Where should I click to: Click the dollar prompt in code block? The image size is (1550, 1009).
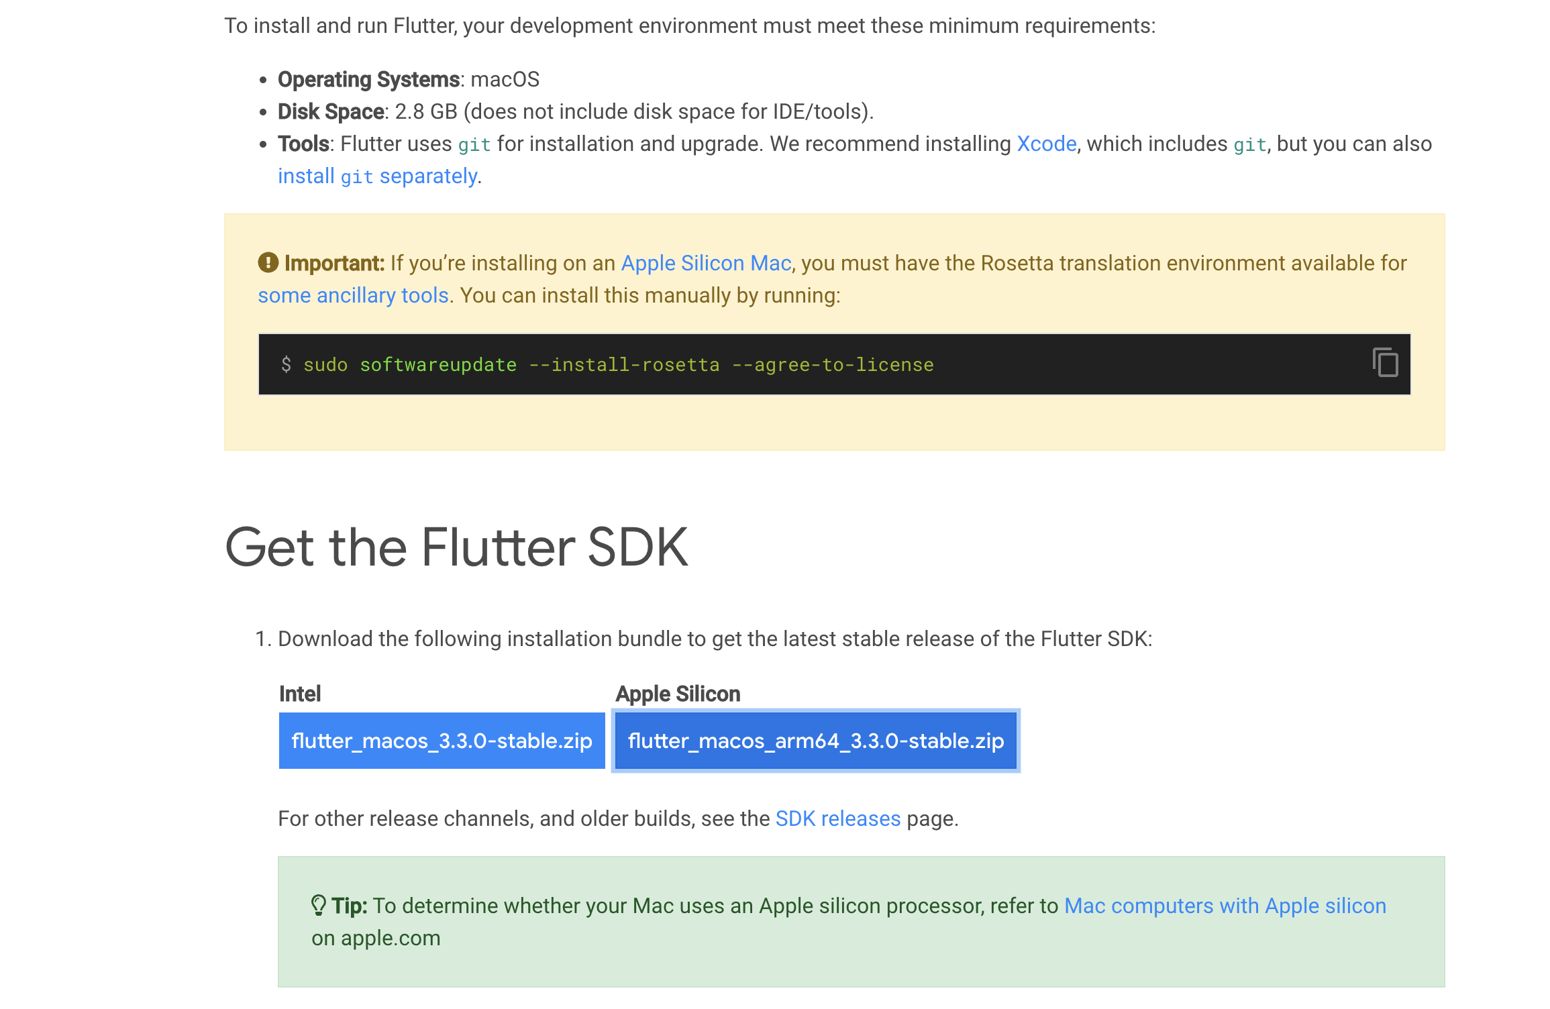click(x=287, y=365)
